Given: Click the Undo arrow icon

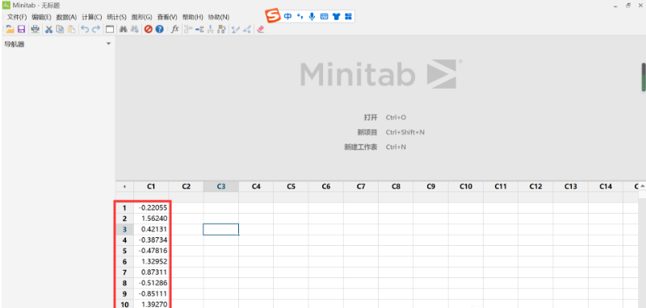Looking at the screenshot, I should point(85,29).
